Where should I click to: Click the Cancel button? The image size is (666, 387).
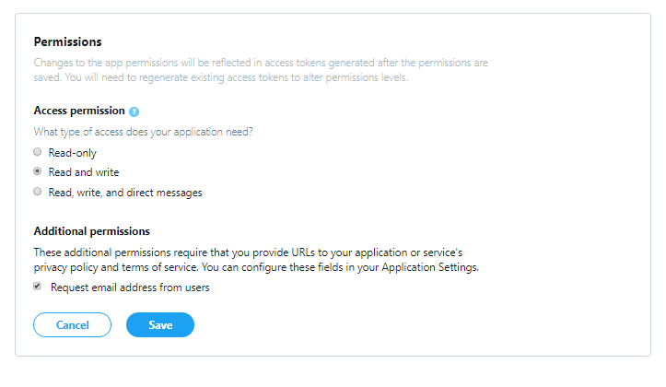[72, 325]
